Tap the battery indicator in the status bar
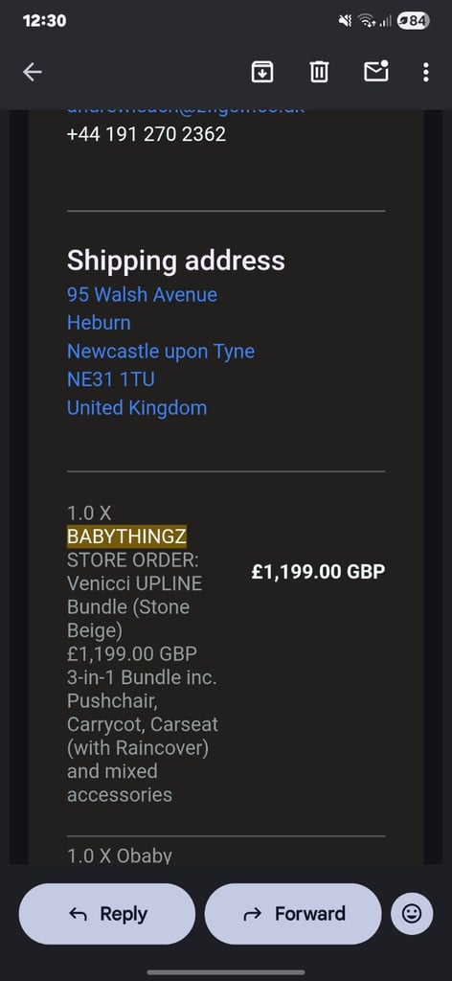The image size is (452, 981). click(x=414, y=21)
